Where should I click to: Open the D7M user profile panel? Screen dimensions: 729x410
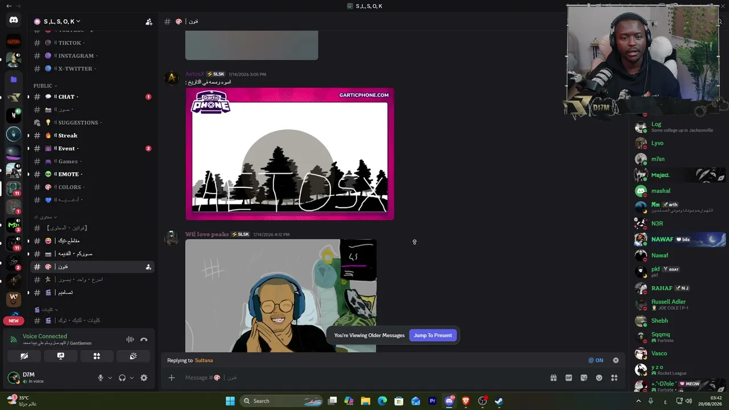pos(49,378)
